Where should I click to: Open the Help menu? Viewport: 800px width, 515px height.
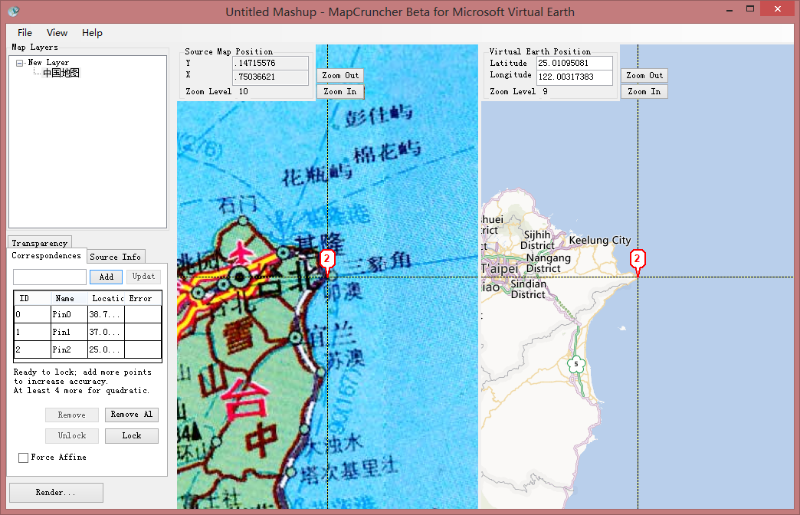click(93, 33)
